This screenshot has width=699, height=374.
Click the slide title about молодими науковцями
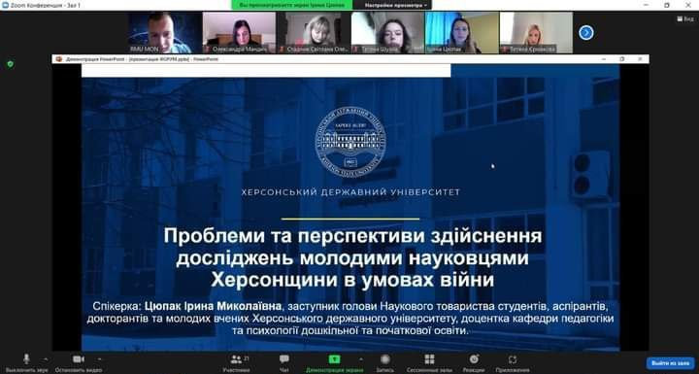[x=352, y=257]
